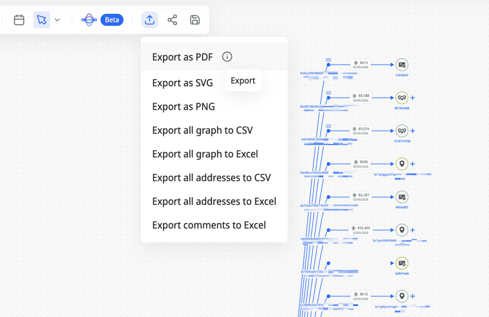Click transaction hash cb044e8e8060c9
The width and height of the screenshot is (489, 317).
point(312,239)
